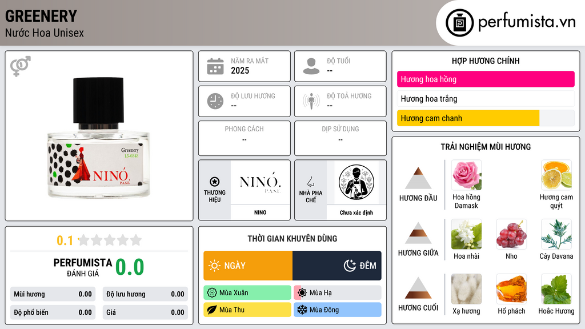The image size is (585, 329).
Task: Click the star badge icon above Thương hiệu
Action: (x=215, y=182)
